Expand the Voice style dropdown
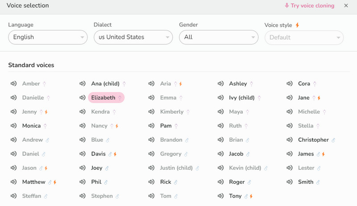357x206 pixels. [x=304, y=38]
